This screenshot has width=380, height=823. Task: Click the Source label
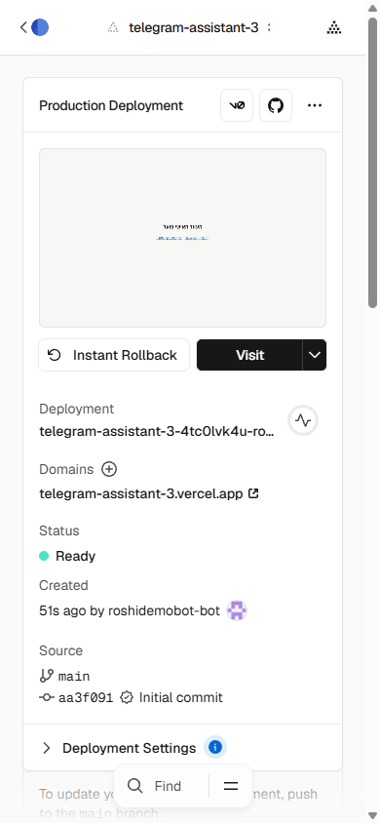click(x=60, y=650)
